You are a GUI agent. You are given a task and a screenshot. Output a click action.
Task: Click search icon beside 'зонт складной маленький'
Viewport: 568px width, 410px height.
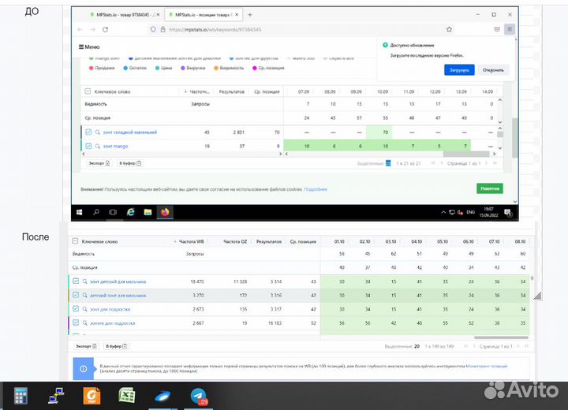coord(98,132)
